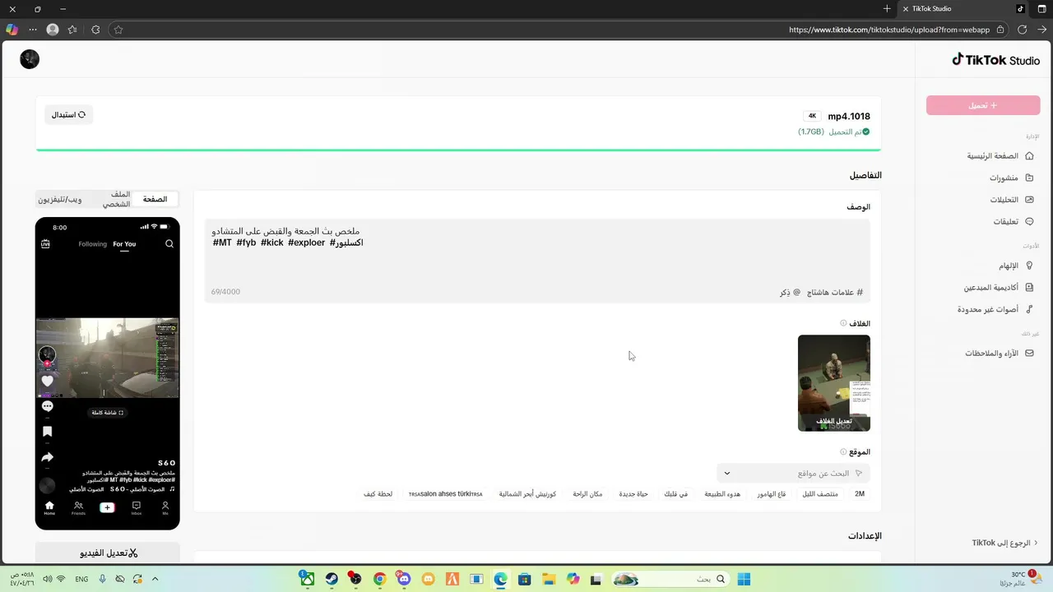The height and width of the screenshot is (592, 1053).
Task: Click the share arrow icon in preview
Action: pos(47,457)
